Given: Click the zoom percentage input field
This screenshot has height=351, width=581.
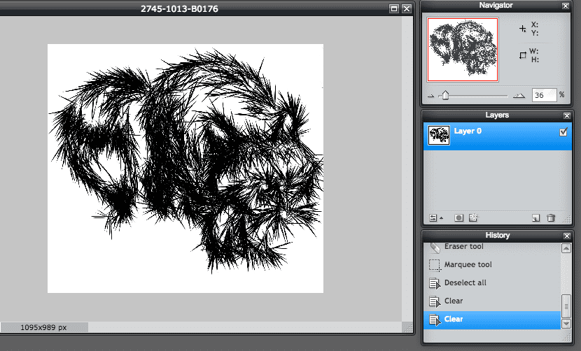Looking at the screenshot, I should (543, 95).
